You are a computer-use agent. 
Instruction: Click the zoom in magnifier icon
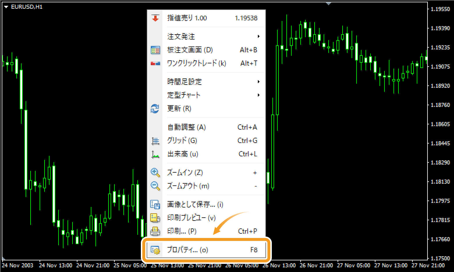coord(155,173)
